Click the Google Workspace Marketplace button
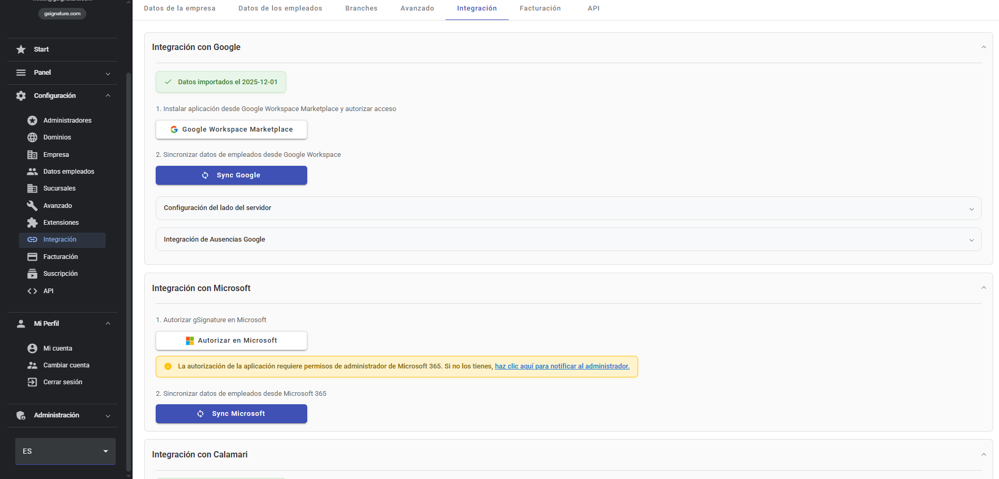 click(x=231, y=129)
